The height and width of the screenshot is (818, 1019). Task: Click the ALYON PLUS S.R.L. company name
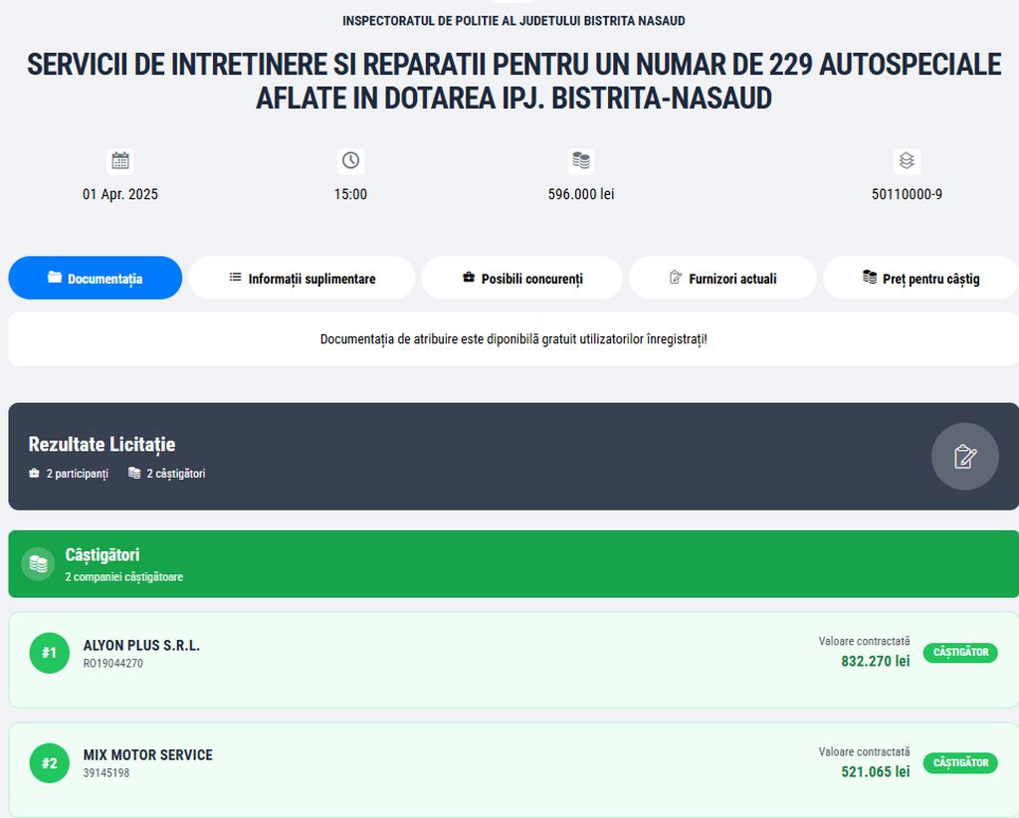(141, 646)
